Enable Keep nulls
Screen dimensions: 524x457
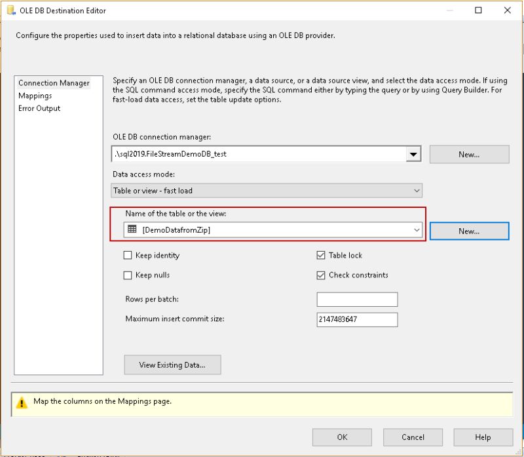(128, 275)
